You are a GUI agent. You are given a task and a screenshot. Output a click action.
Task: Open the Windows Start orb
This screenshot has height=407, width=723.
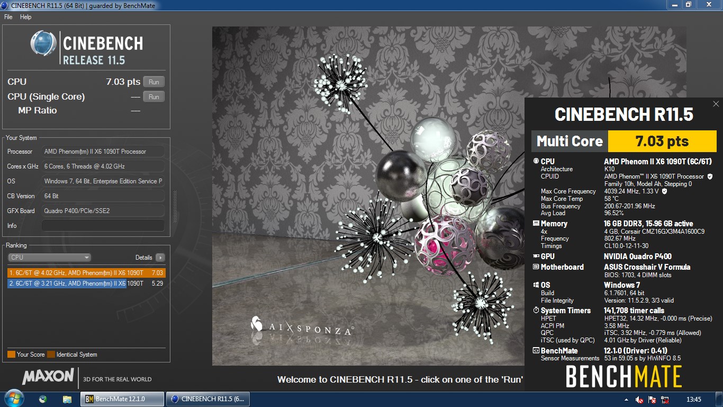(x=13, y=399)
